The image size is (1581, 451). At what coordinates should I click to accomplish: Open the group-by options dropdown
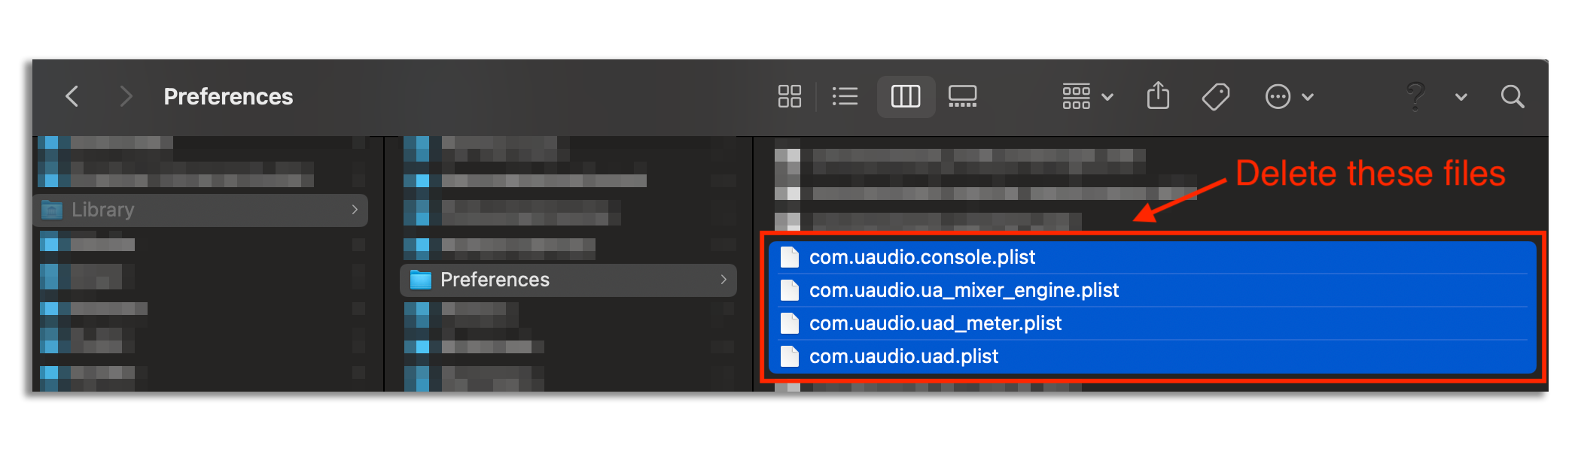point(1087,96)
